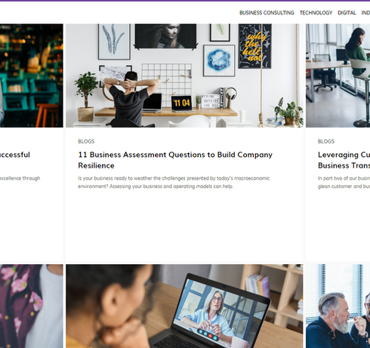
Task: Click the macroeconomic environment description text
Action: tap(174, 182)
